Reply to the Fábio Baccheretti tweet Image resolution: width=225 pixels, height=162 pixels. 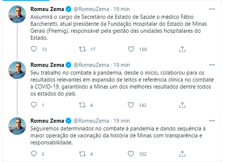[x=34, y=49]
